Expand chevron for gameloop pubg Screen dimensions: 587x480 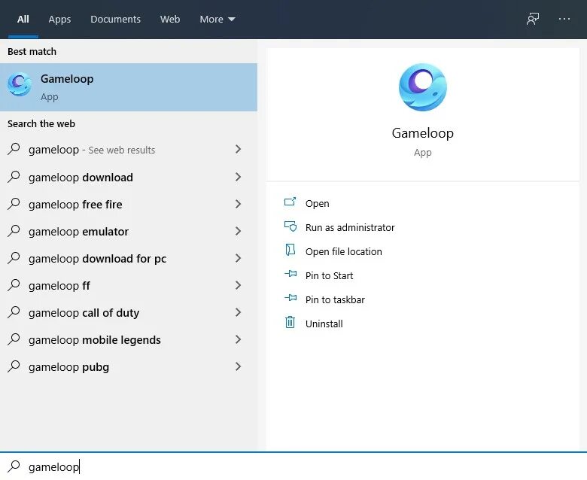(238, 366)
